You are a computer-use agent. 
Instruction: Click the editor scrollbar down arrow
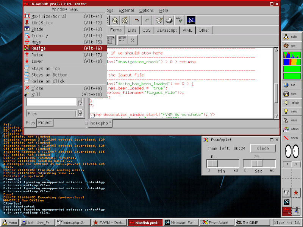point(276,116)
